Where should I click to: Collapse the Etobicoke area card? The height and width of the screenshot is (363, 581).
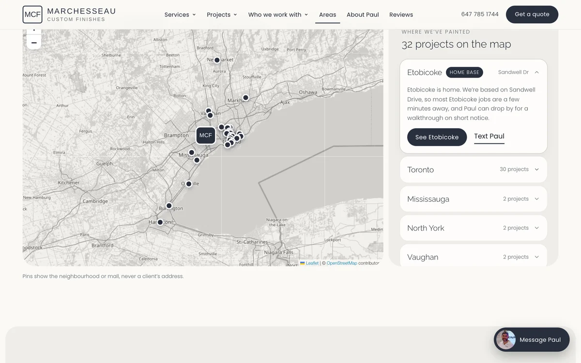pyautogui.click(x=474, y=73)
